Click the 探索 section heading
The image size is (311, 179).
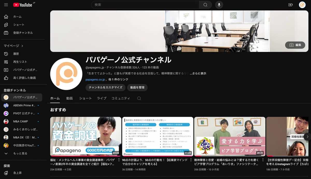7,166
